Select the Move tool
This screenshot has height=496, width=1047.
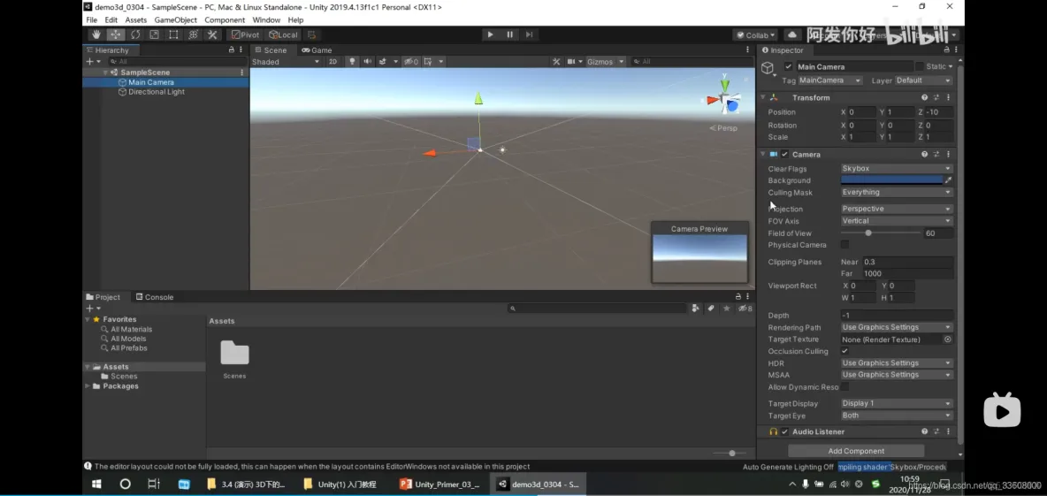[116, 34]
